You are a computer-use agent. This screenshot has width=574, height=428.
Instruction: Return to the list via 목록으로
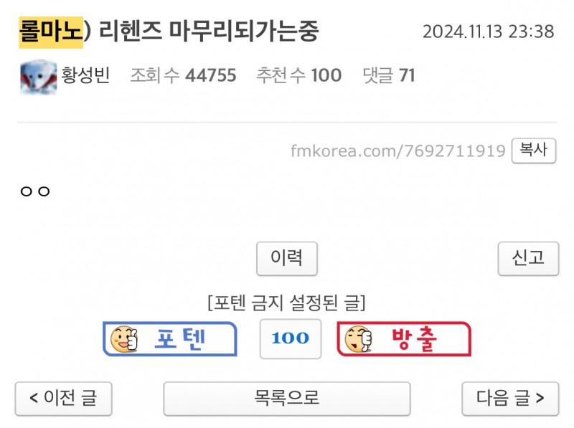[287, 398]
